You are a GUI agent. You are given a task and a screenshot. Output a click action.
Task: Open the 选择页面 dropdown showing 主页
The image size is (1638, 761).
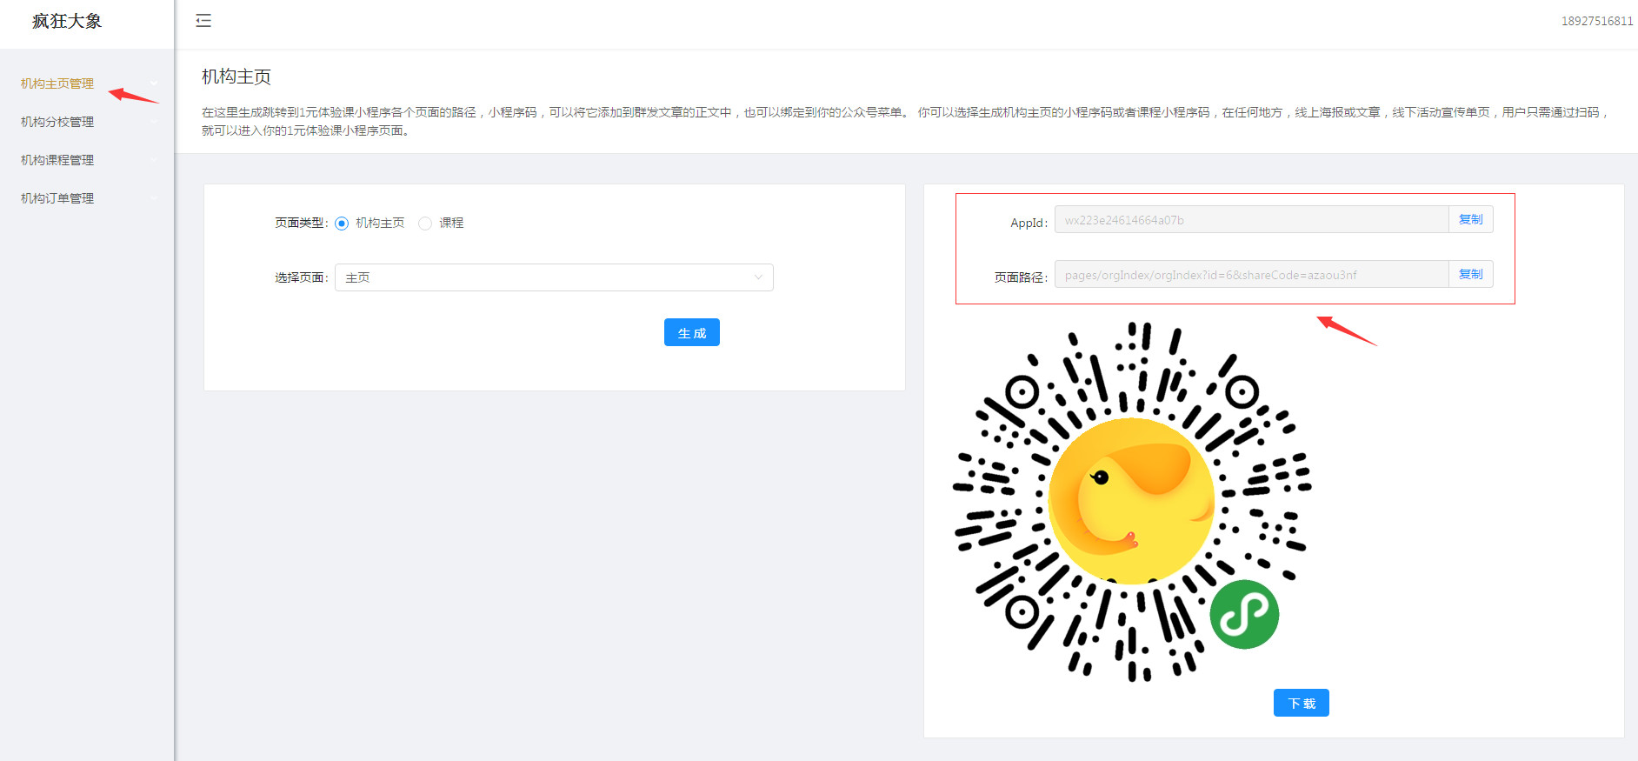[x=554, y=277]
